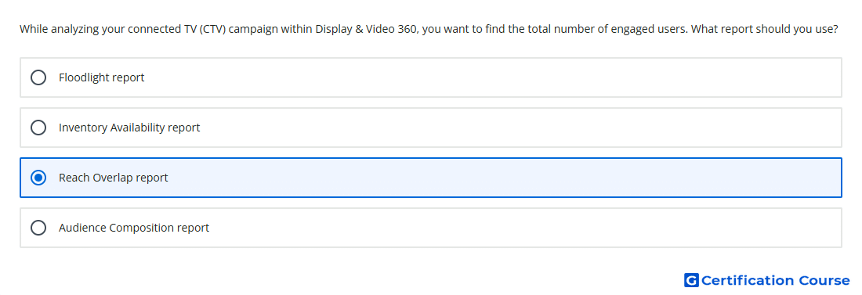Select the Floodlight report radio button
The image size is (862, 295).
38,77
